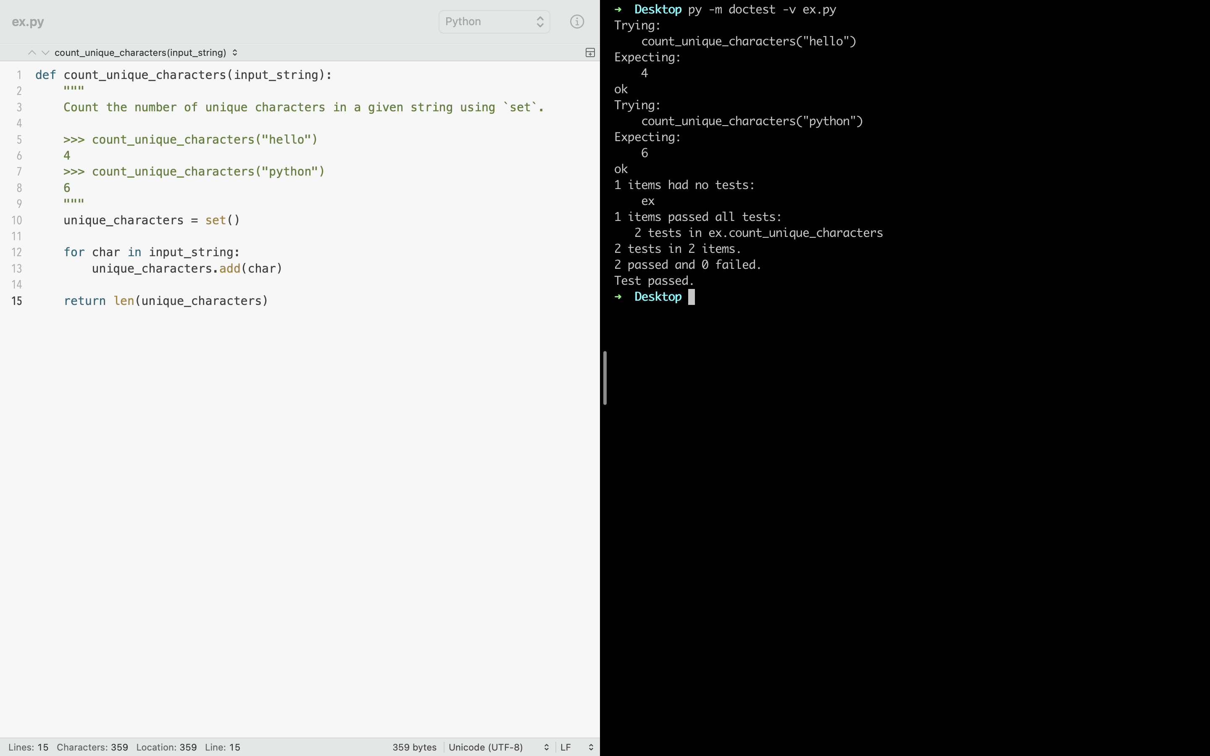Click '1 items had no tests:' terminal line
This screenshot has width=1210, height=756.
click(684, 185)
